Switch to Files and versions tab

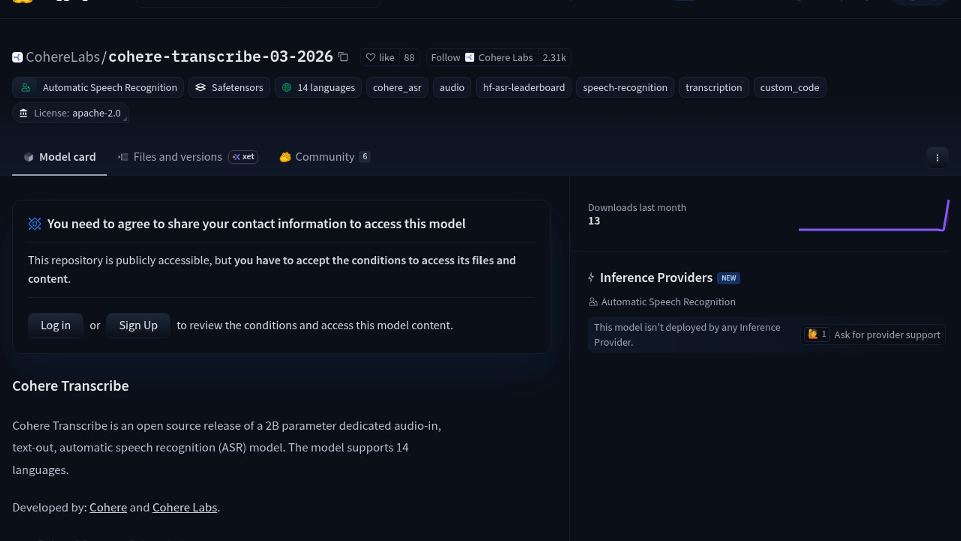177,157
